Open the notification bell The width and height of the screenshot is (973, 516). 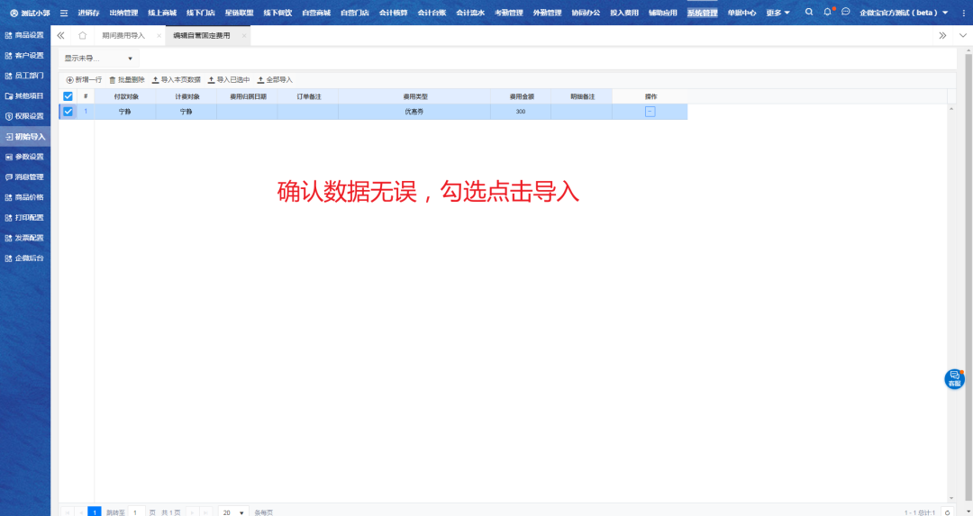click(x=827, y=13)
